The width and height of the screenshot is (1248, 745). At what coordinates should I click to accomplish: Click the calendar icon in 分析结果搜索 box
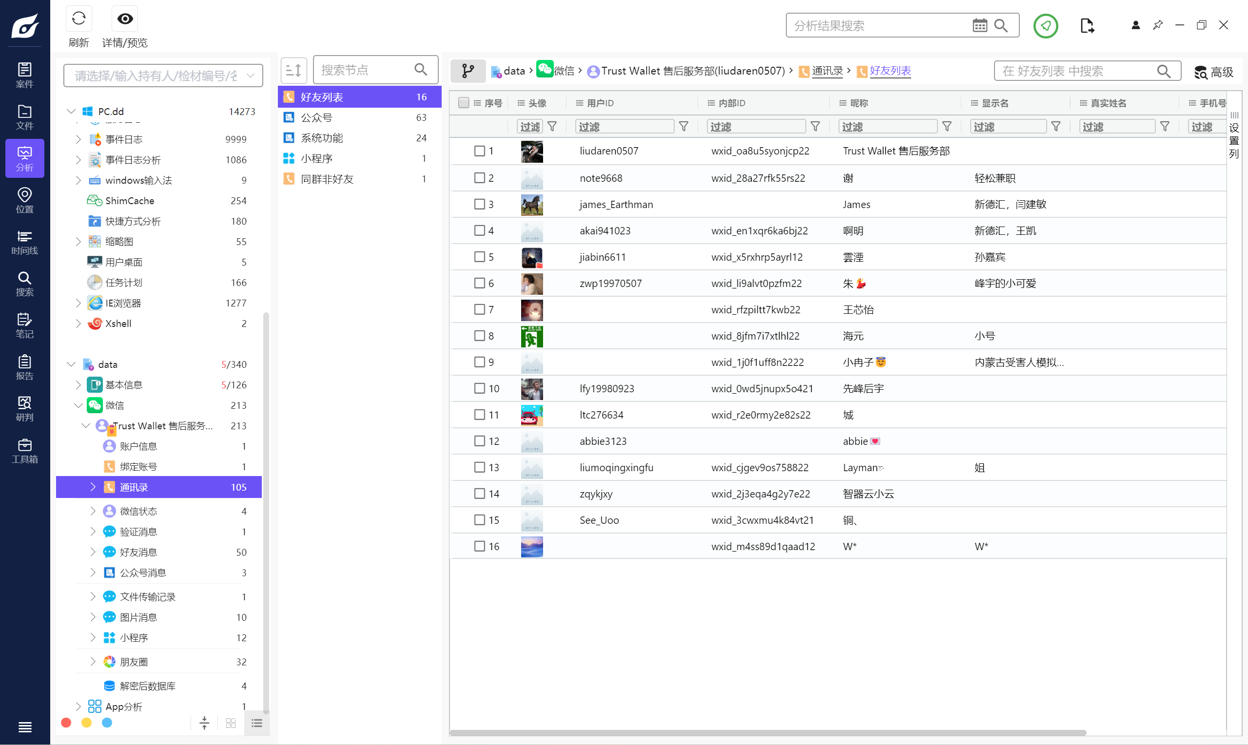point(979,26)
